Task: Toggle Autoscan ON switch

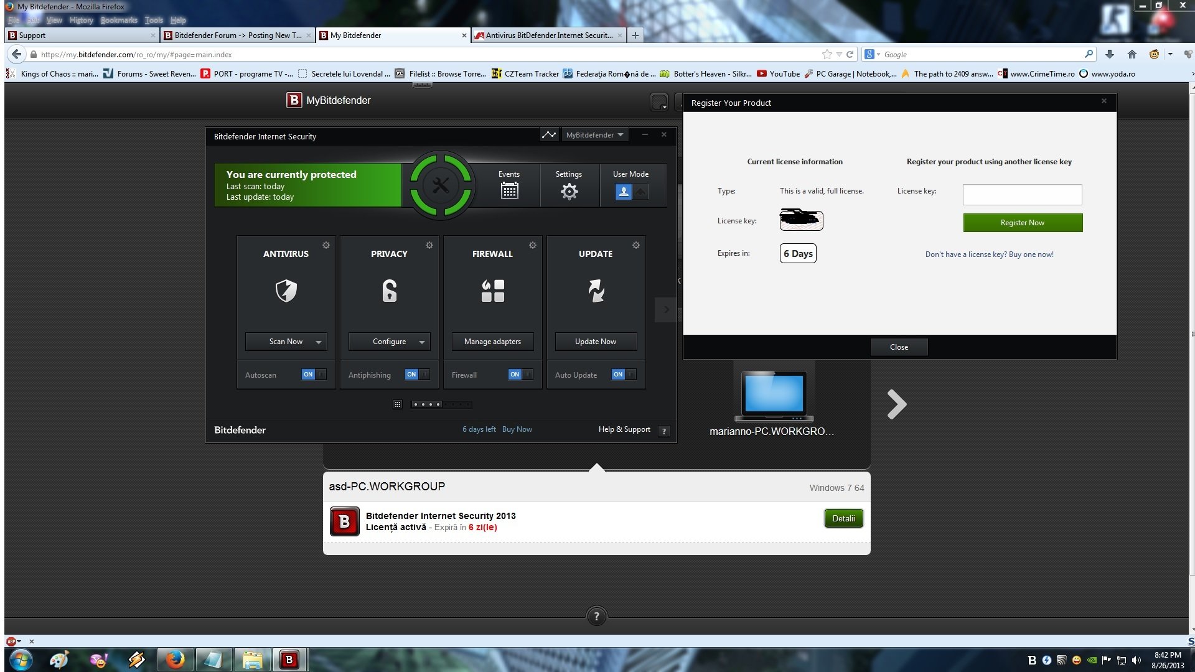Action: click(314, 375)
